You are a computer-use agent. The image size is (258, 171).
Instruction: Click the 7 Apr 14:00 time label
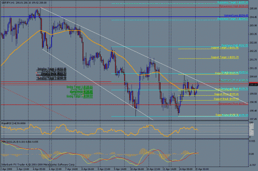tap(71, 169)
